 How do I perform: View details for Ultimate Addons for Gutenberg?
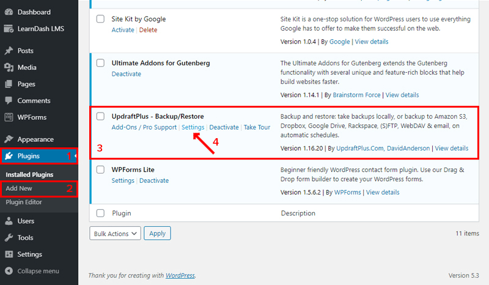tap(402, 95)
